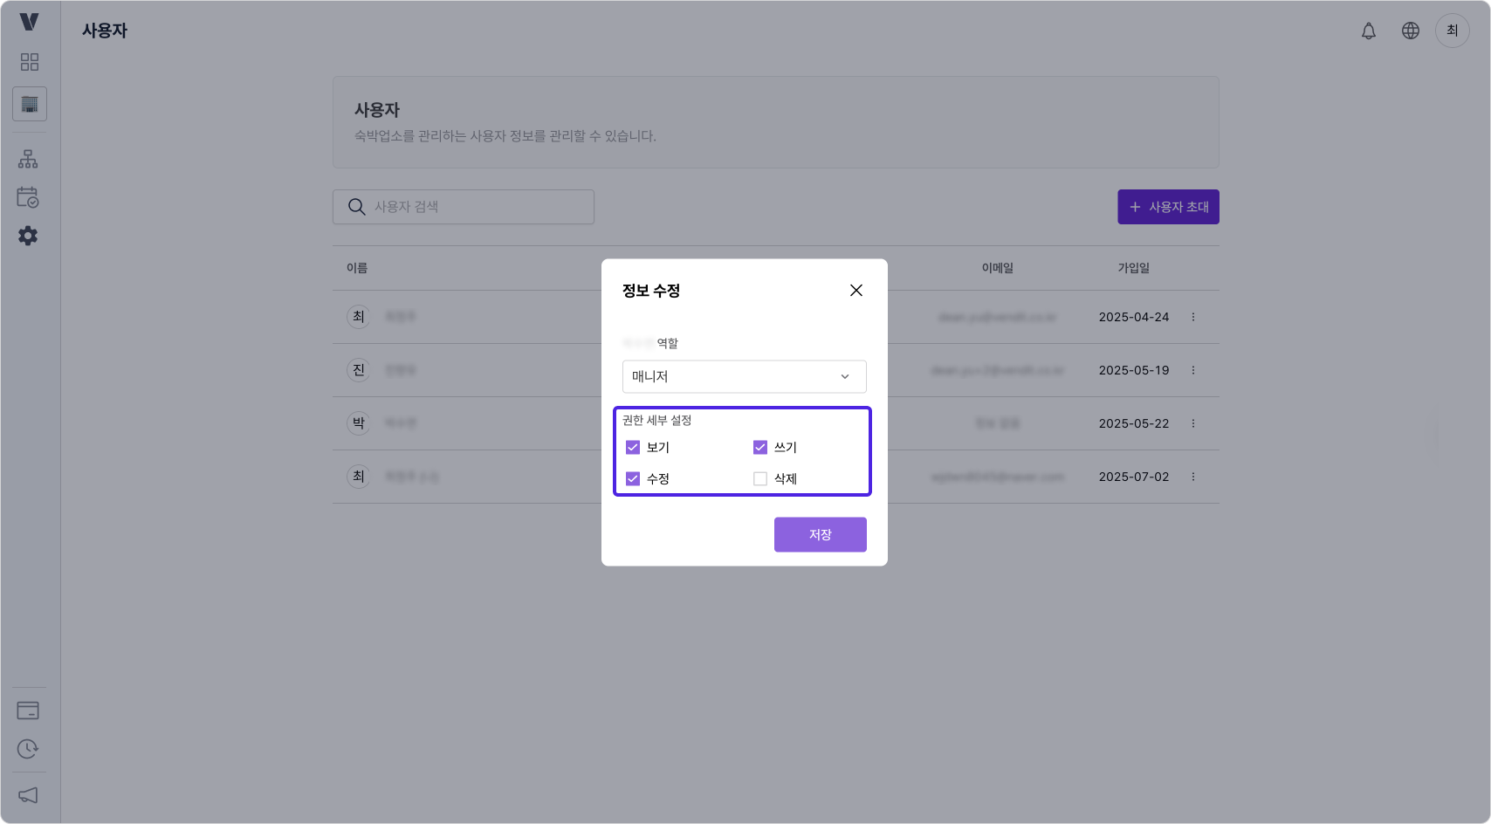
Task: Open the payment card icon near sidebar bottom
Action: pyautogui.click(x=29, y=711)
